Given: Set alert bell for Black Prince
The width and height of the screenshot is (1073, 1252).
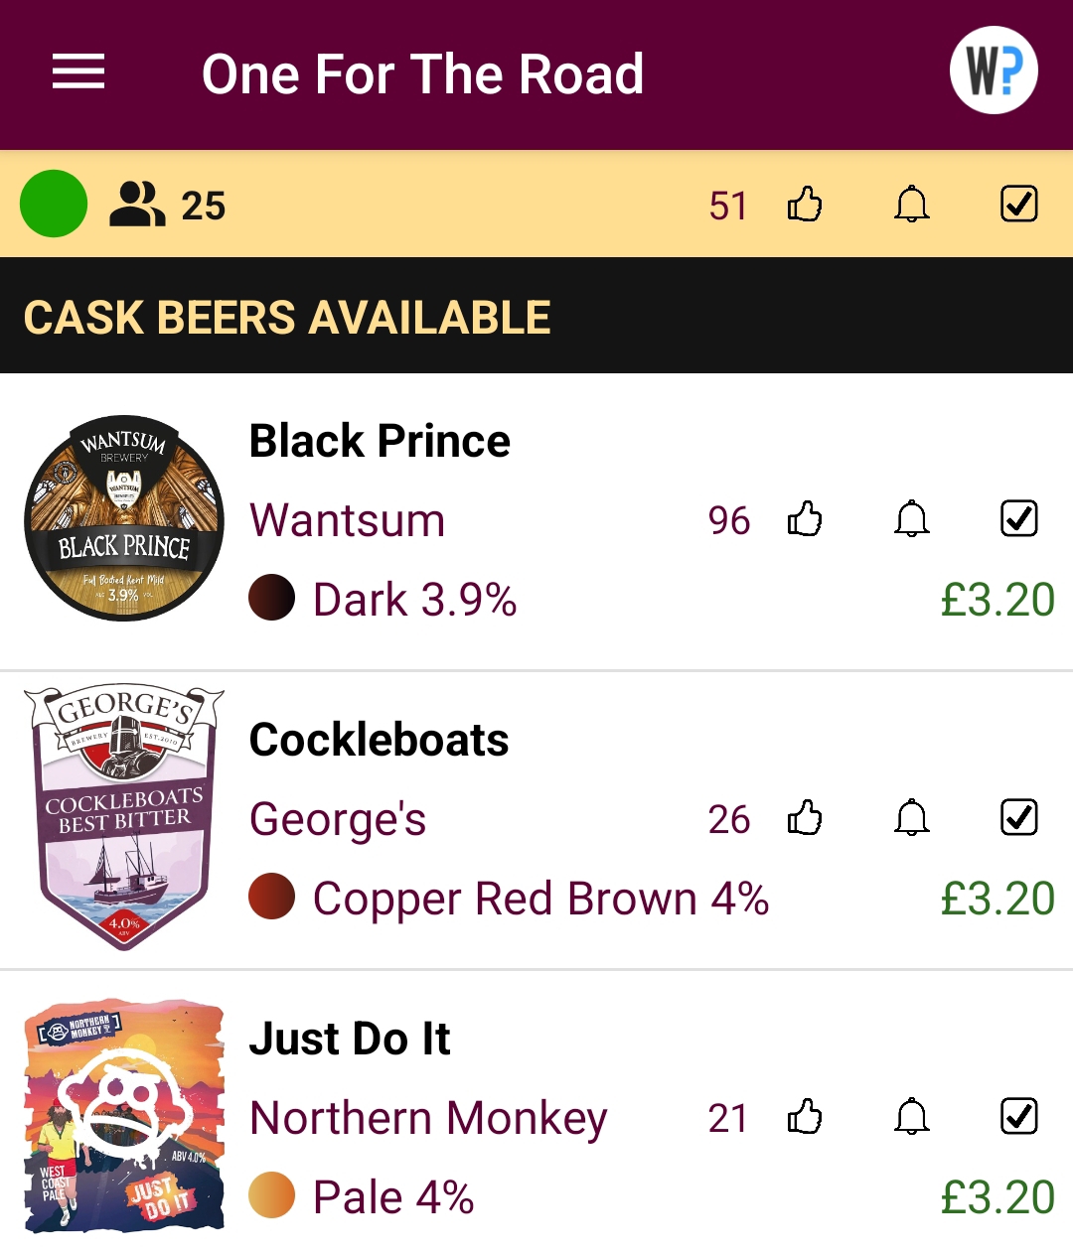Looking at the screenshot, I should point(911,519).
